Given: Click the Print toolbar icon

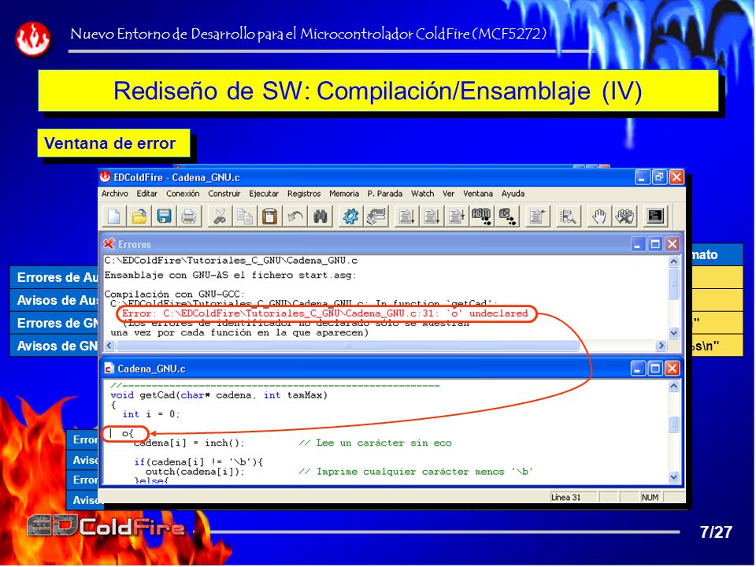Looking at the screenshot, I should [188, 216].
